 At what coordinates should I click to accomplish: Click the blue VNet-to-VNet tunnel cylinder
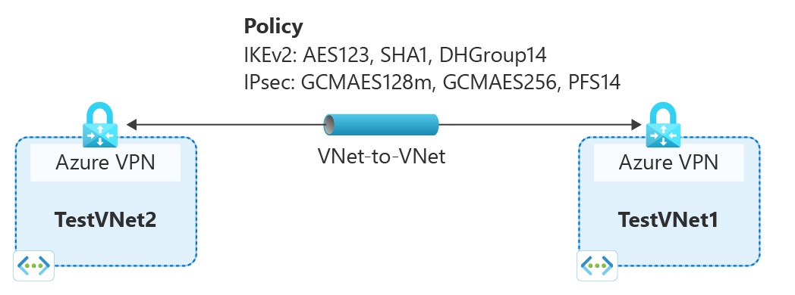click(381, 125)
